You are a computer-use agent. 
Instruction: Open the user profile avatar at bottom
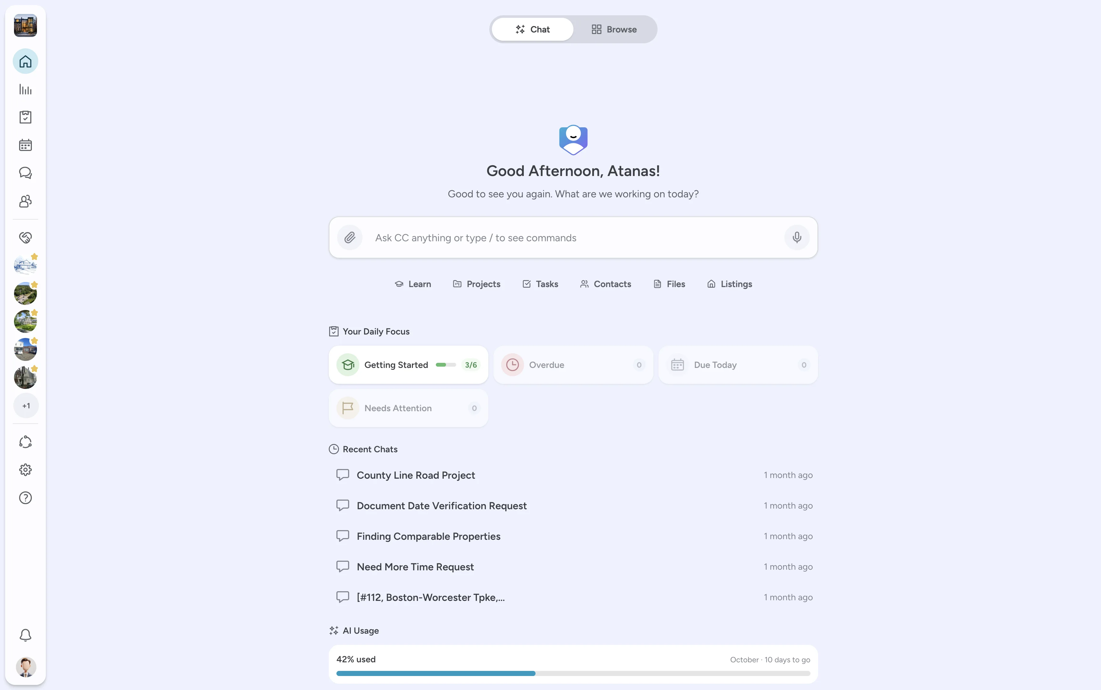(25, 667)
